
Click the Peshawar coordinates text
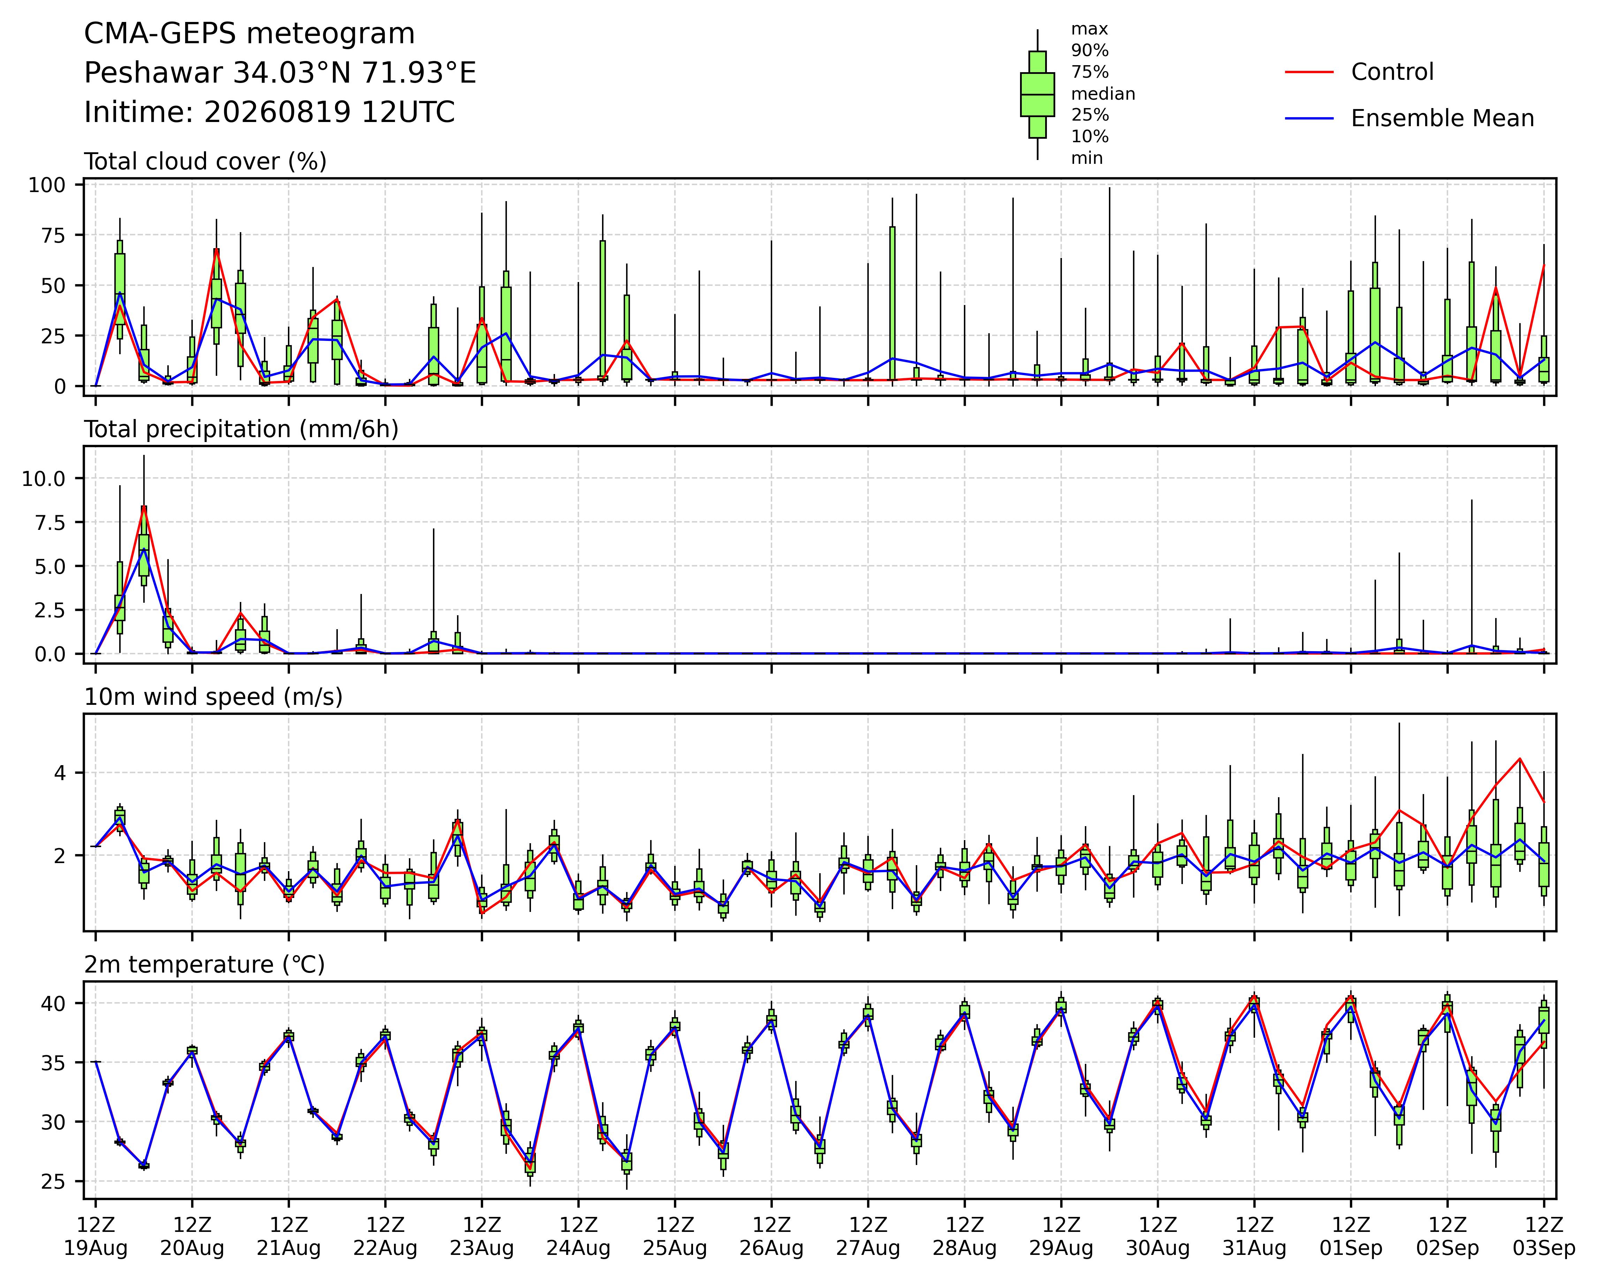click(280, 73)
